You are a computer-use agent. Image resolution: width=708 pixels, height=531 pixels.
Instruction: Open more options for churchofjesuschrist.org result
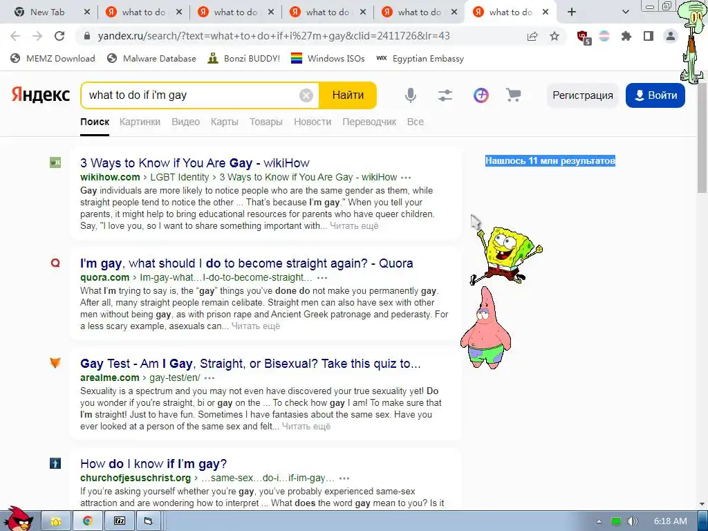point(344,478)
